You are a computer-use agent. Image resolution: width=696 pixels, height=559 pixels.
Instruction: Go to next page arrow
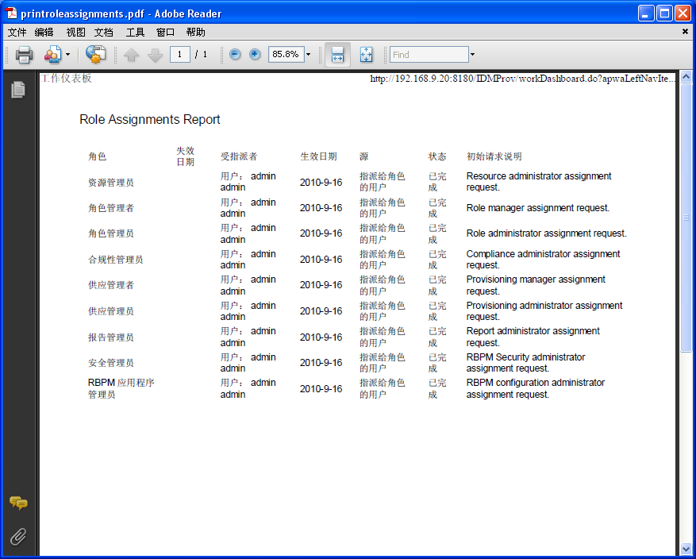(x=155, y=55)
